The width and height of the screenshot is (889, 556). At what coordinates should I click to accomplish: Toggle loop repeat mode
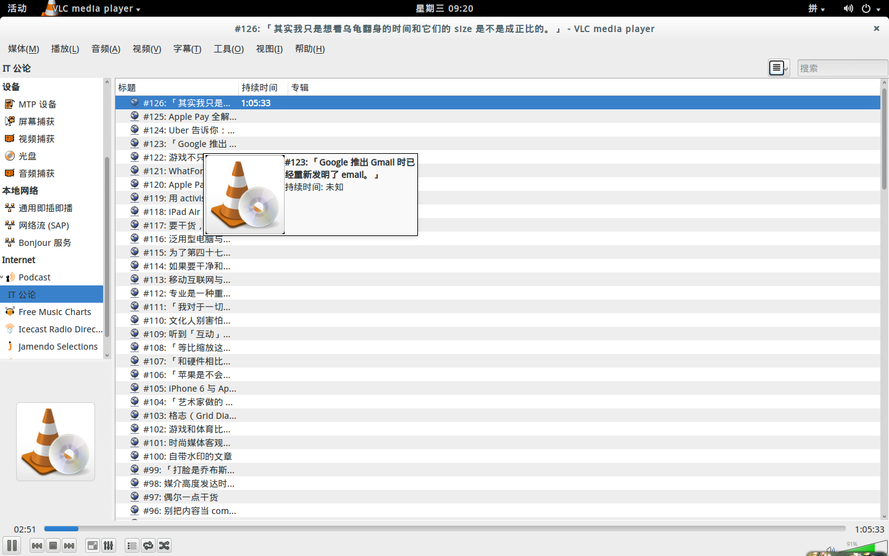[148, 545]
